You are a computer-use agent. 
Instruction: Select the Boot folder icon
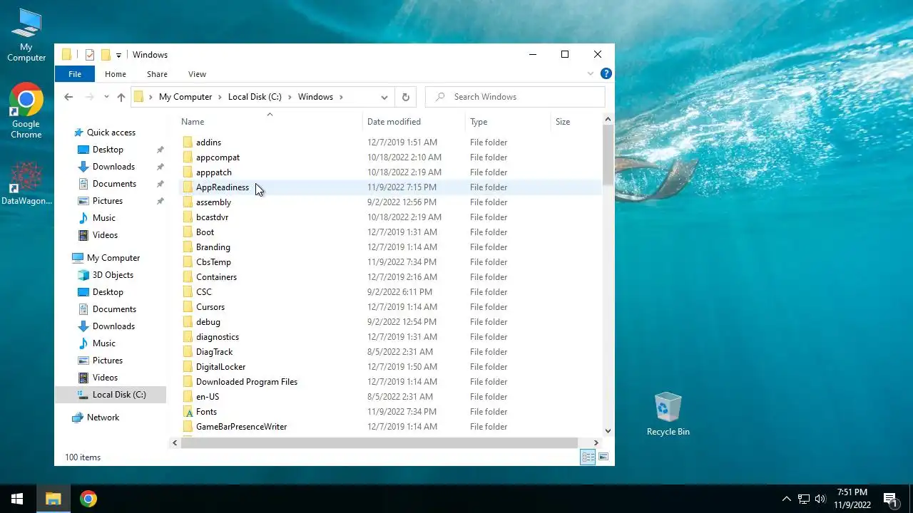pos(188,232)
